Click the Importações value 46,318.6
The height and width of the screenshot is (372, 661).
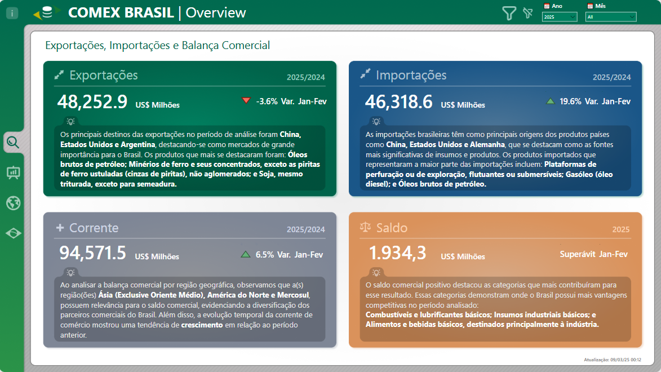point(399,101)
